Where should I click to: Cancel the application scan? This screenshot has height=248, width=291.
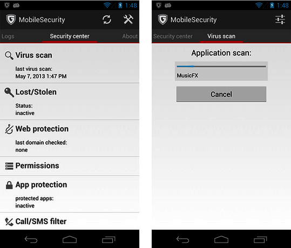point(221,94)
